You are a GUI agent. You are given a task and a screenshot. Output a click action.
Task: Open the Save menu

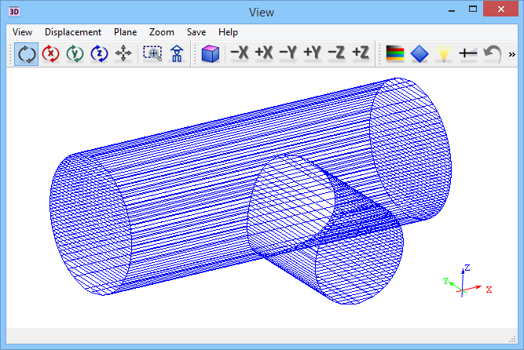[196, 32]
